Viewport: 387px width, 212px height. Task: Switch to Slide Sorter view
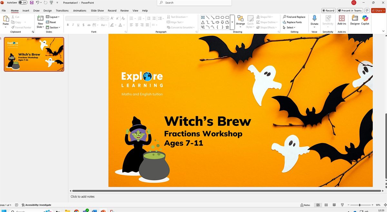(x=326, y=205)
